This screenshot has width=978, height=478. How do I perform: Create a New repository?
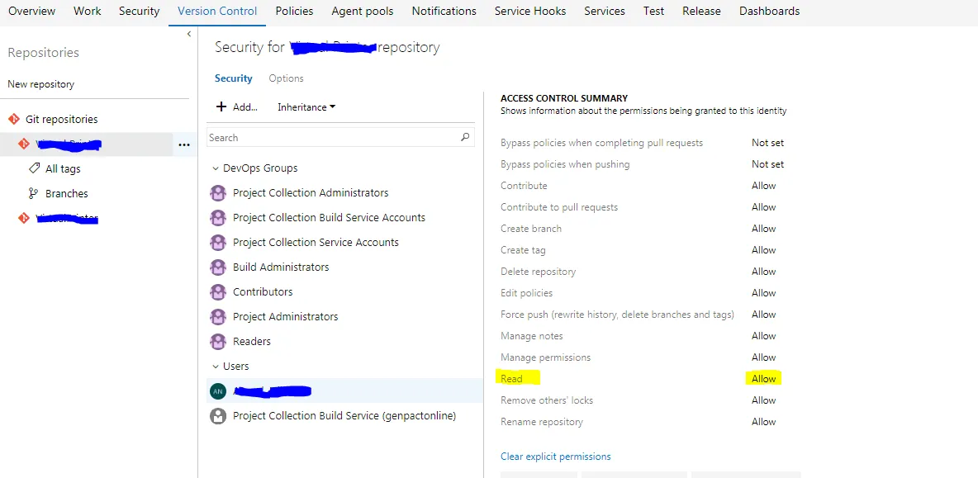coord(41,84)
